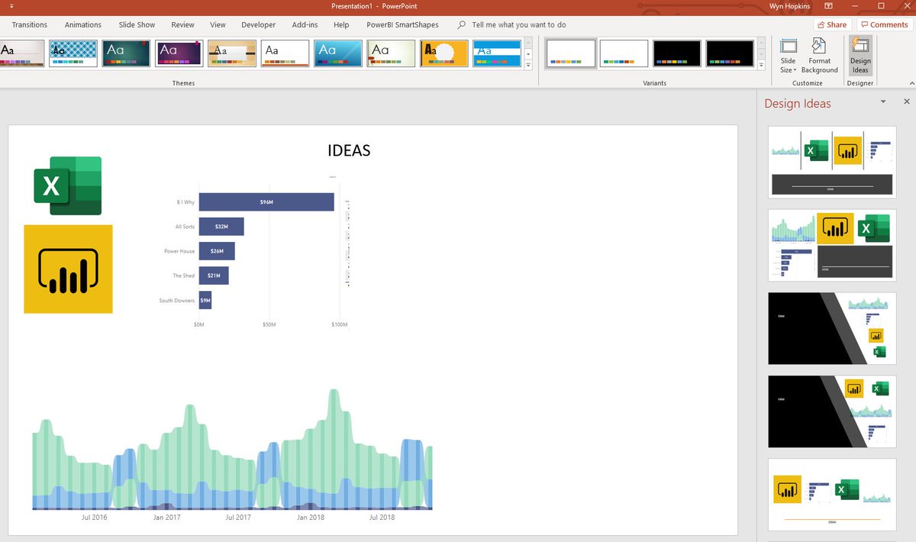Screen dimensions: 916x542
Task: Apply the orange badge theme
Action: coord(444,53)
